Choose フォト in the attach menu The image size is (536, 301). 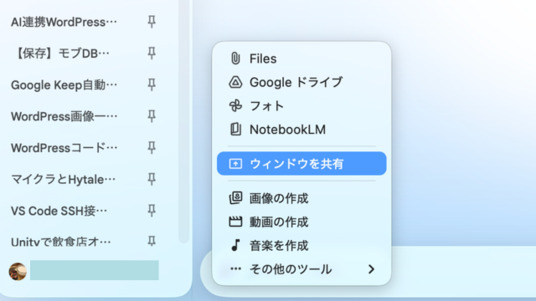pyautogui.click(x=301, y=106)
